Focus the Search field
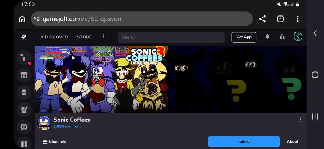324x149 pixels. (x=171, y=37)
